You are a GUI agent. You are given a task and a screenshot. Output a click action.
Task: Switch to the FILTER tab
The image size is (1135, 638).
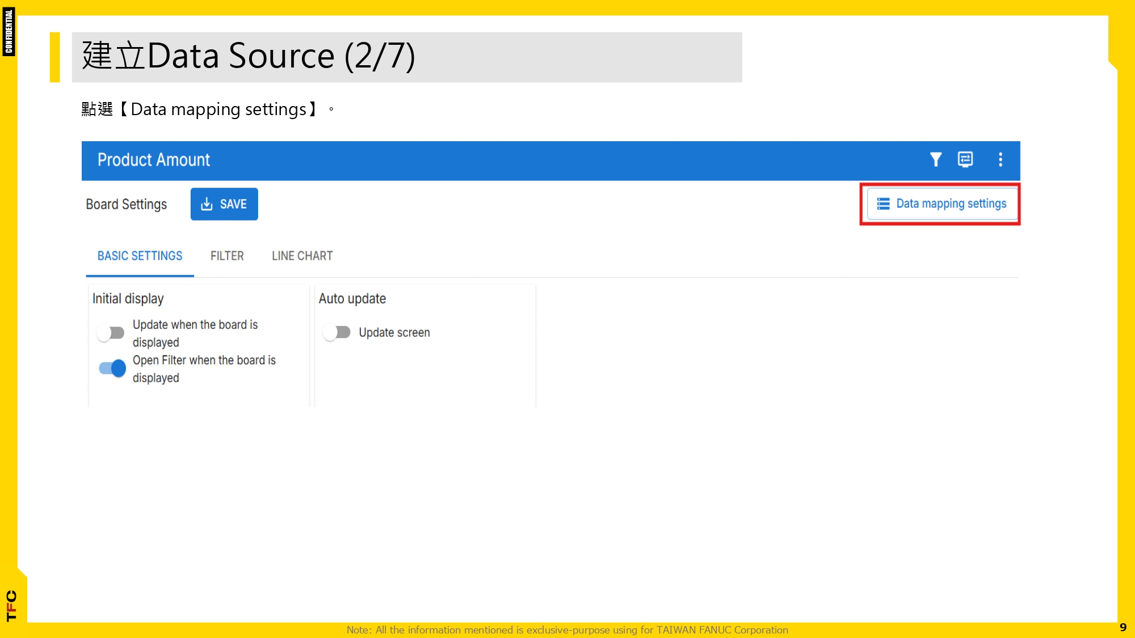point(227,256)
